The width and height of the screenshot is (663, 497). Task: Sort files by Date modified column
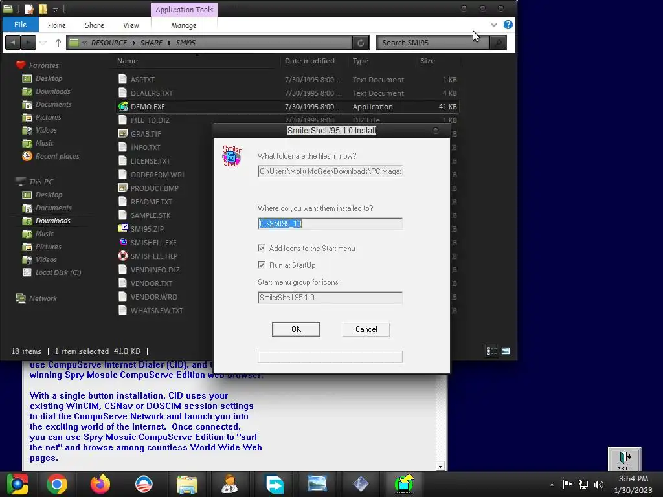309,61
